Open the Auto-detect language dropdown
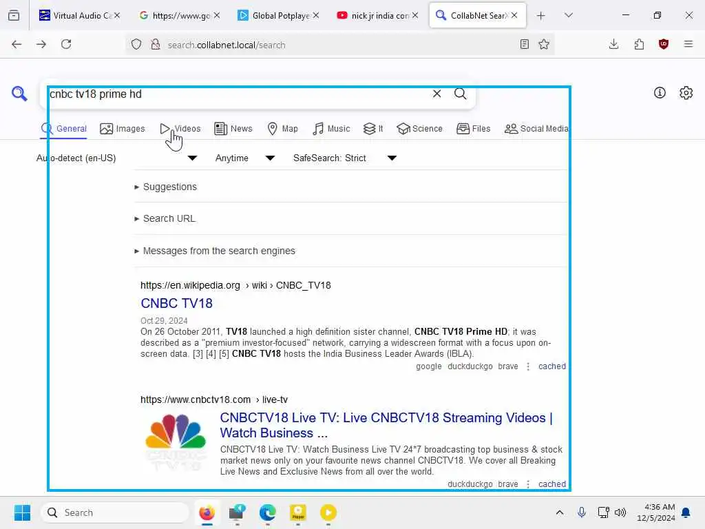705x529 pixels. [x=117, y=158]
